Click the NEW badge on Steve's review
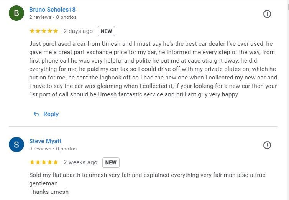289x200 pixels. click(111, 162)
